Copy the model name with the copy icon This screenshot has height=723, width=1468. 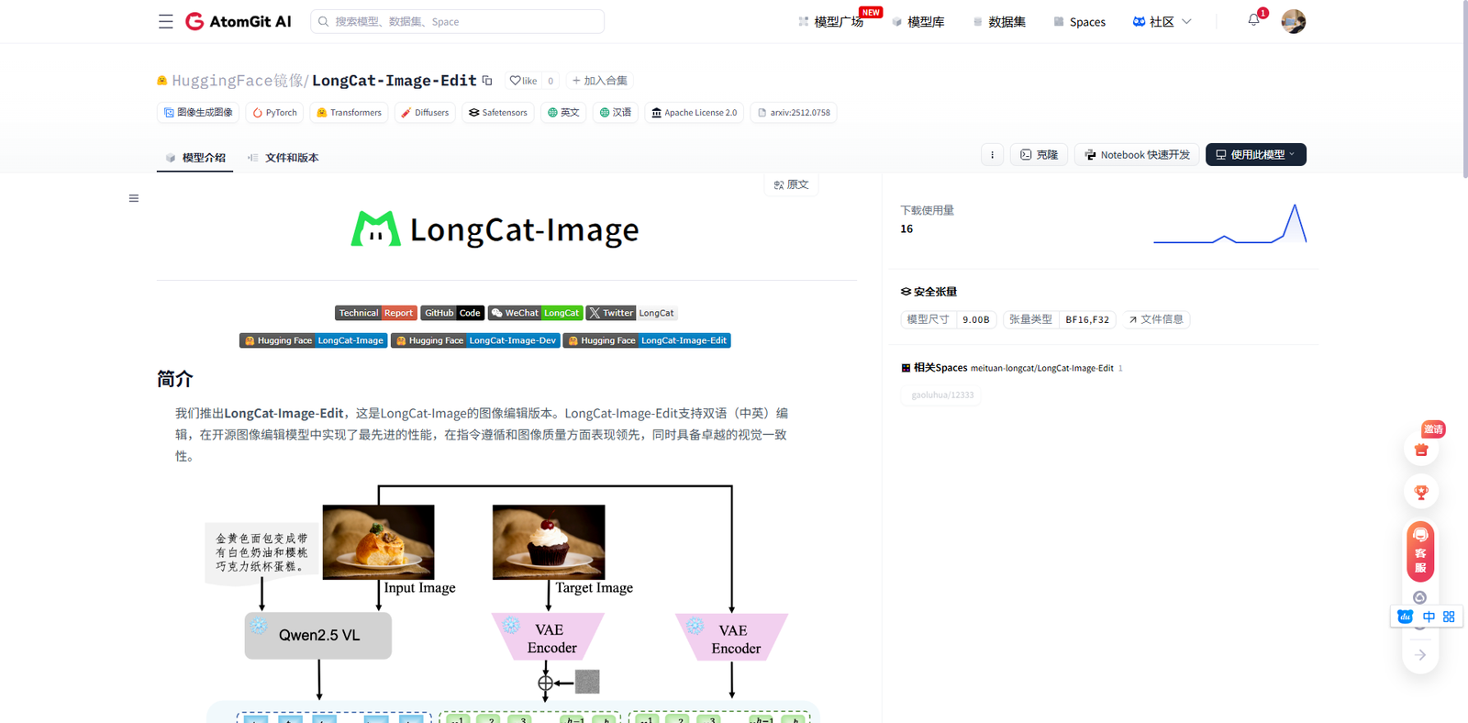487,81
